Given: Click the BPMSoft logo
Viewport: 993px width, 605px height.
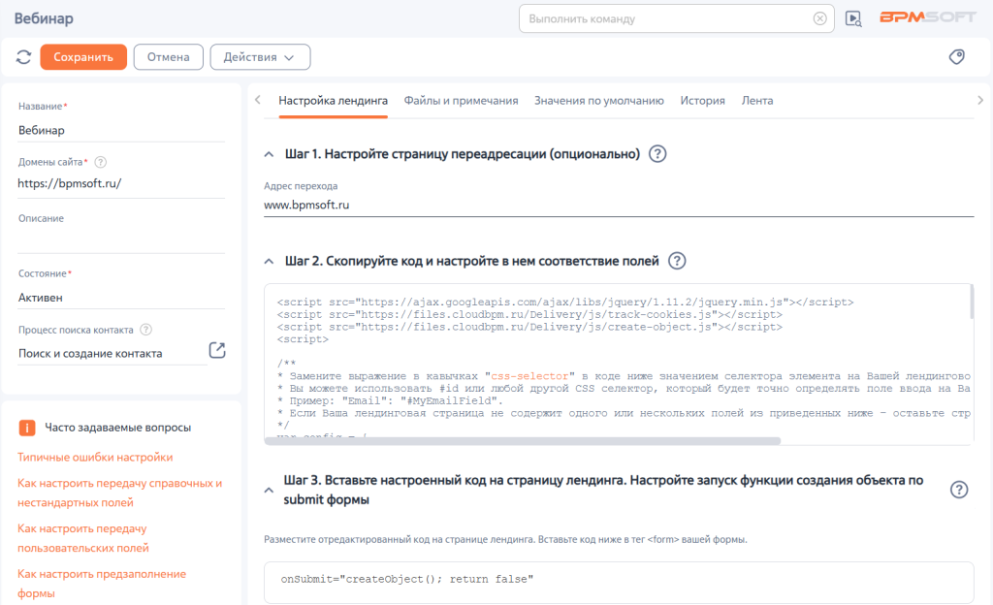Looking at the screenshot, I should (x=928, y=17).
